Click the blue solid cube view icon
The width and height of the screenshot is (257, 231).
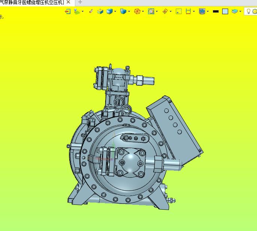[109, 12]
